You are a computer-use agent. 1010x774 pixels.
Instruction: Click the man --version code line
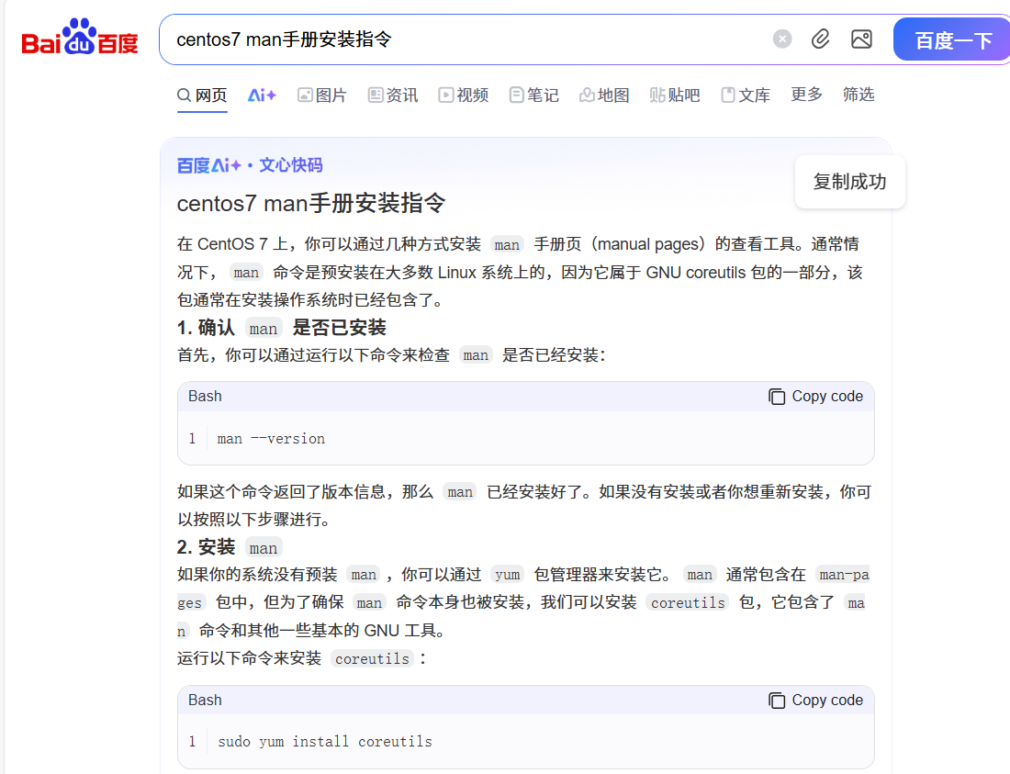[x=271, y=439]
